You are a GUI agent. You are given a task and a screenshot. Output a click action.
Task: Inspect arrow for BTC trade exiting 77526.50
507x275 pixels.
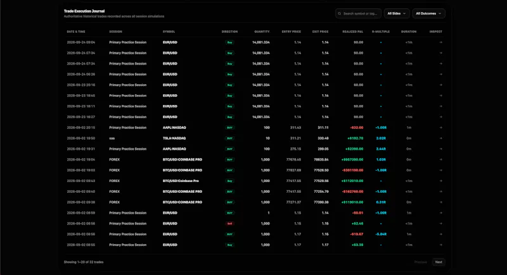pyautogui.click(x=440, y=170)
